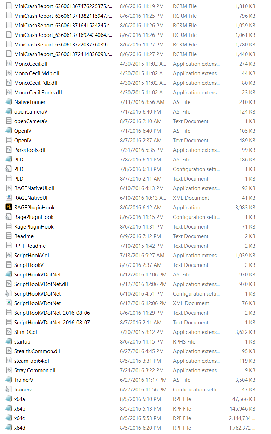Click the x64a RPF file icon
Screen dimensions: 271x434
pos(9,399)
